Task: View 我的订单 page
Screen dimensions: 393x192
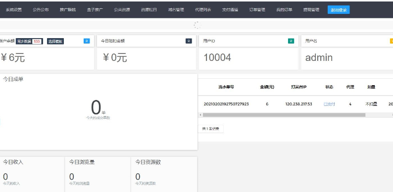Action: click(x=284, y=10)
